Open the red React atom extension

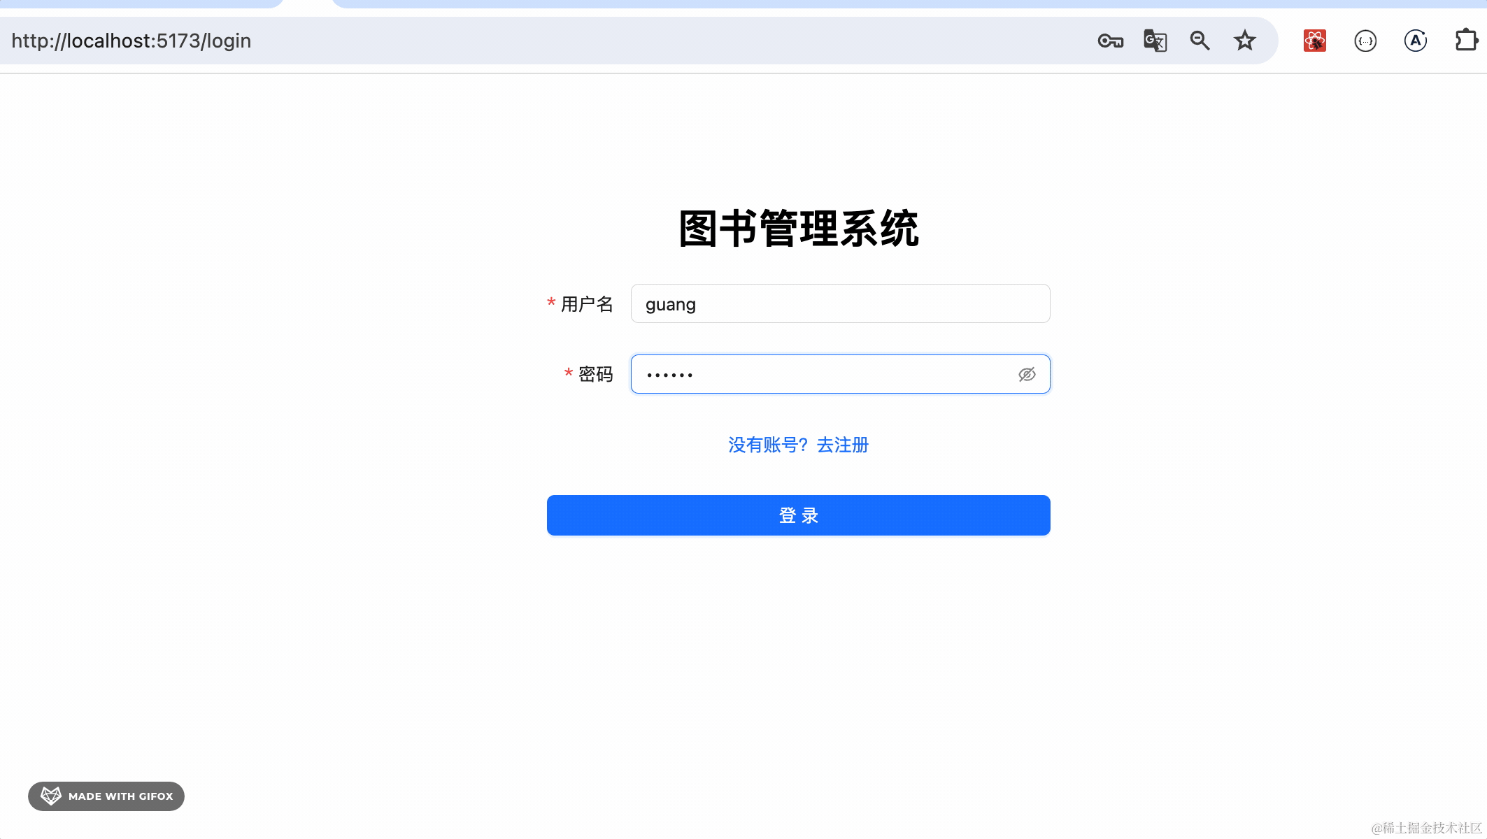pos(1314,41)
